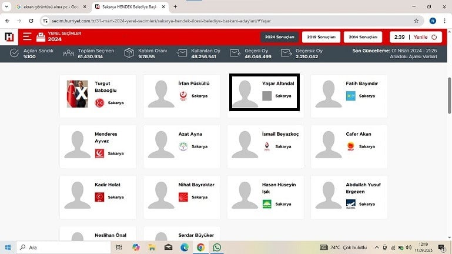Image resolution: width=452 pixels, height=254 pixels.
Task: Open Turgut Babaoğlu candidate photo
Action: [x=77, y=93]
